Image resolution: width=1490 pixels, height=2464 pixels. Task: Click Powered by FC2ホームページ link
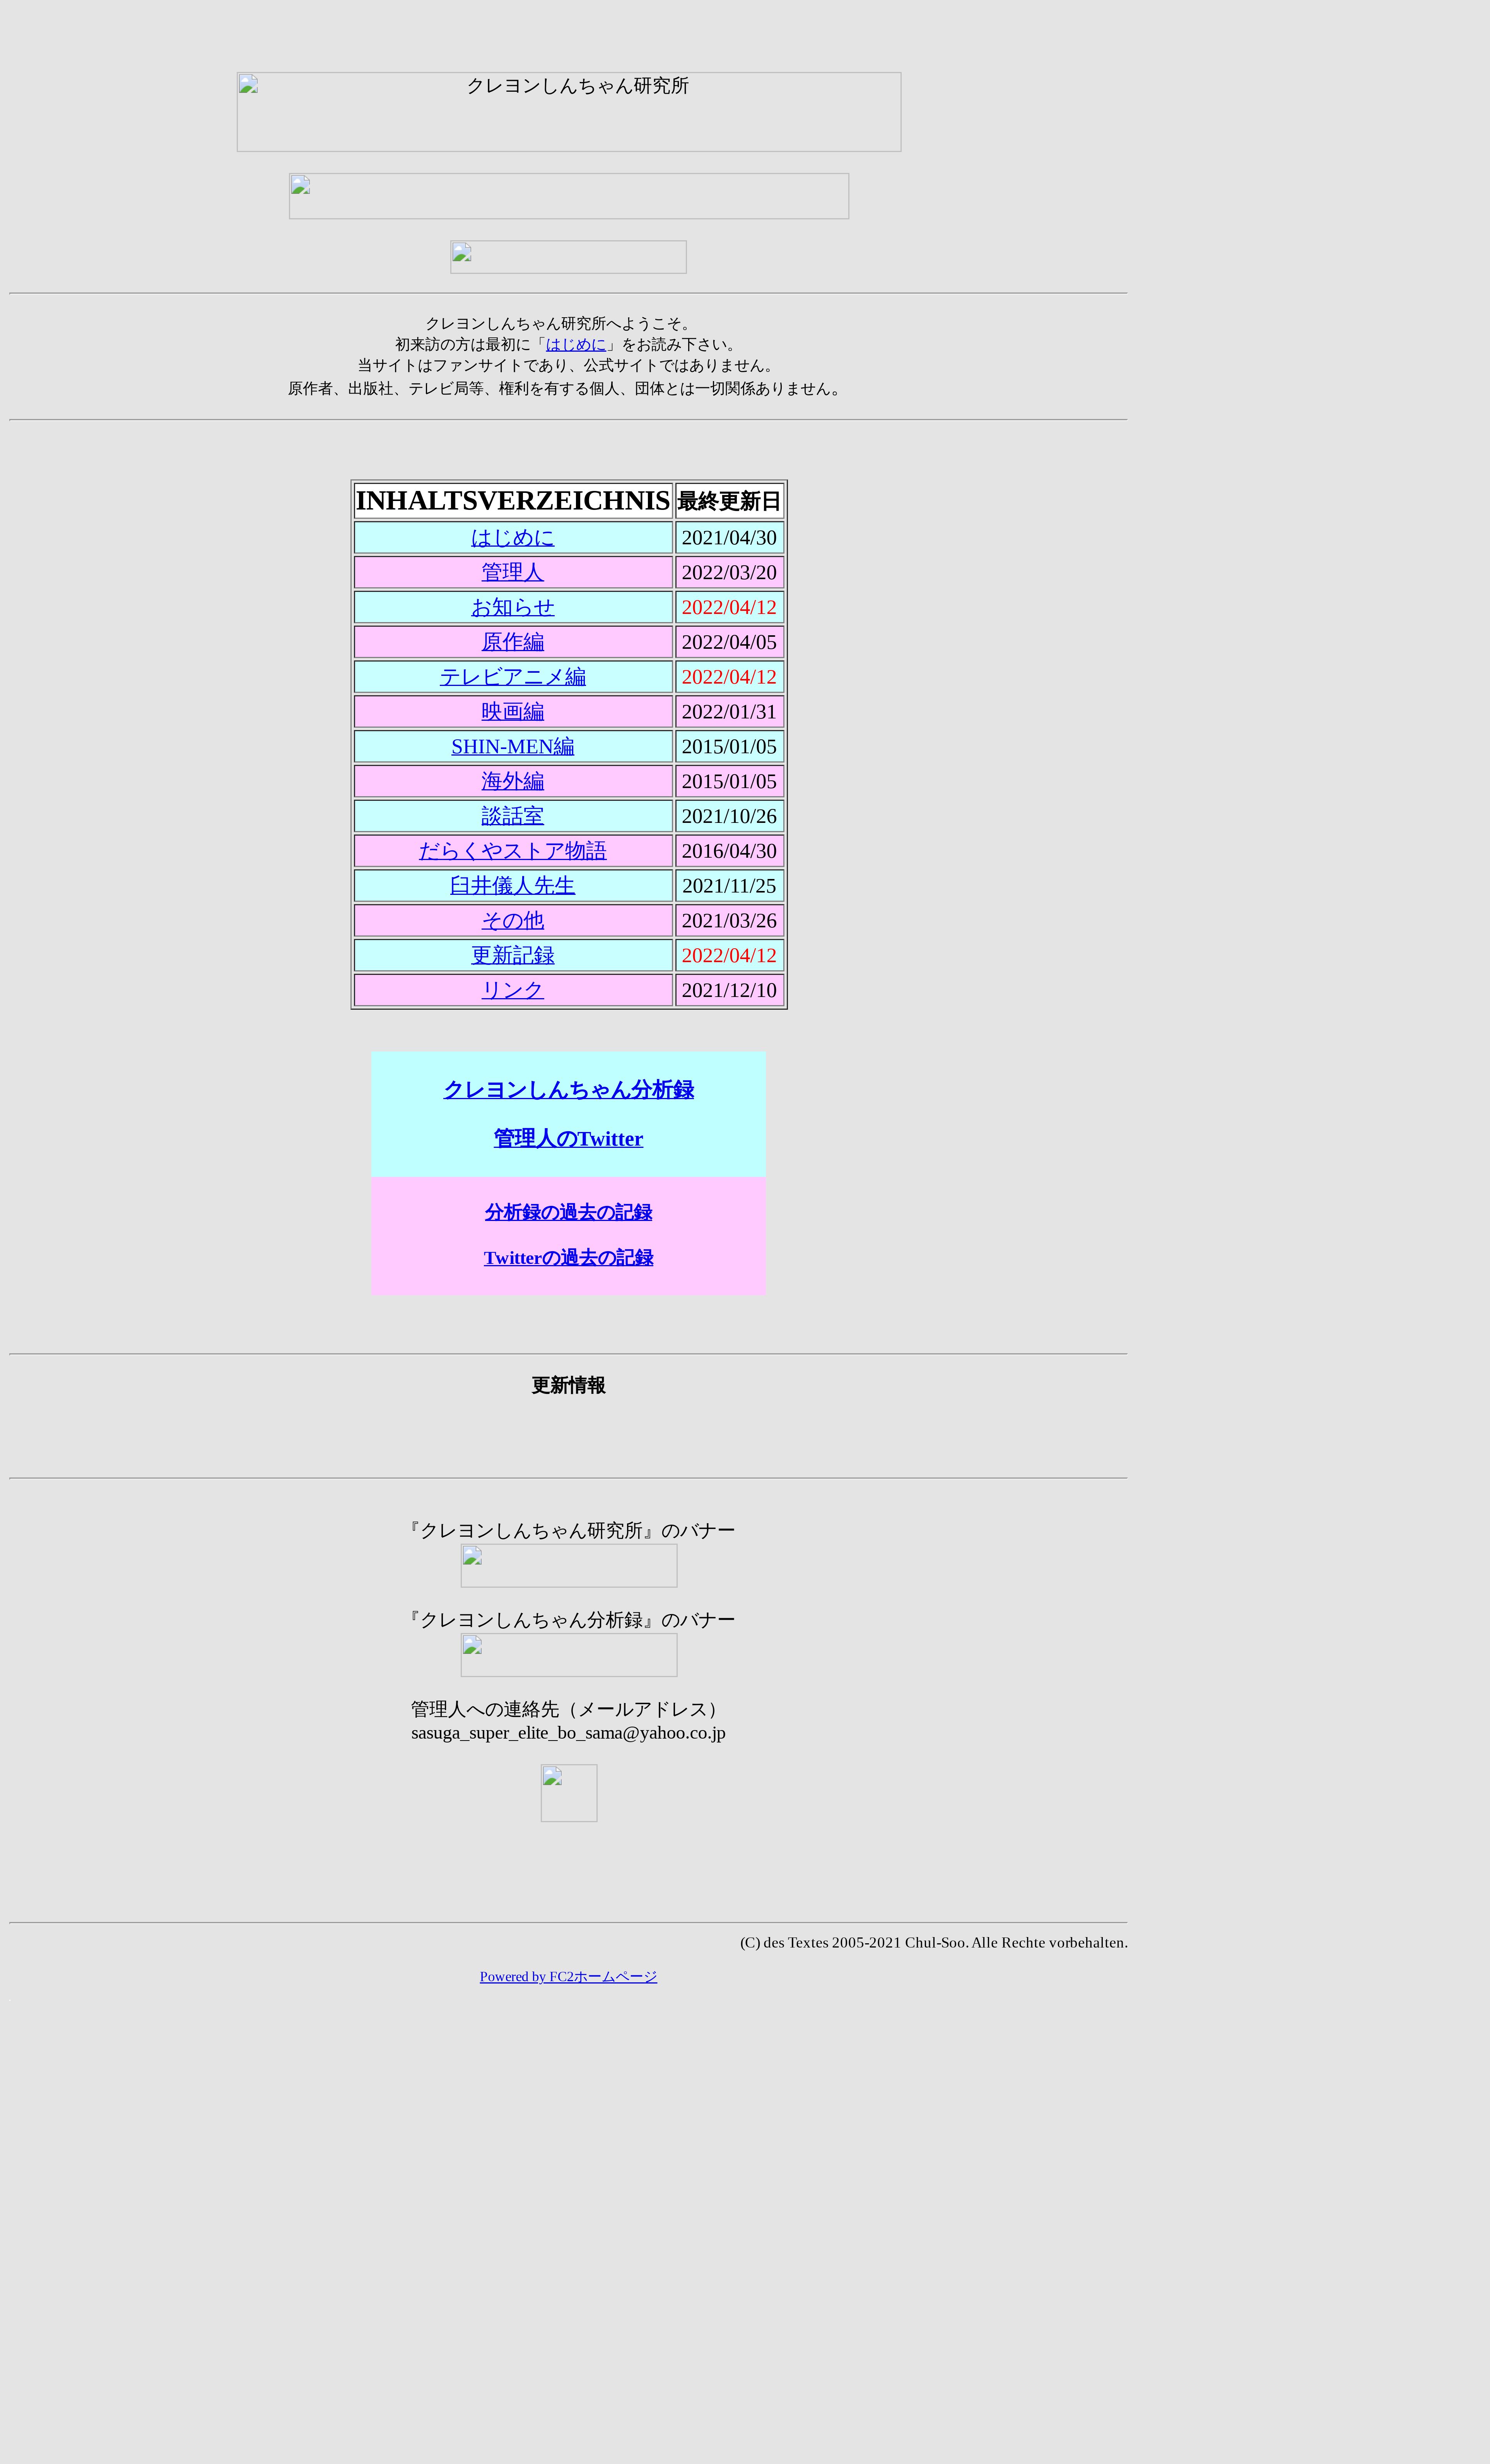point(568,1976)
